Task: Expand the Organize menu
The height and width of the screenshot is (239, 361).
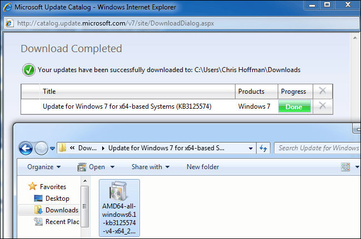Action: click(x=43, y=167)
